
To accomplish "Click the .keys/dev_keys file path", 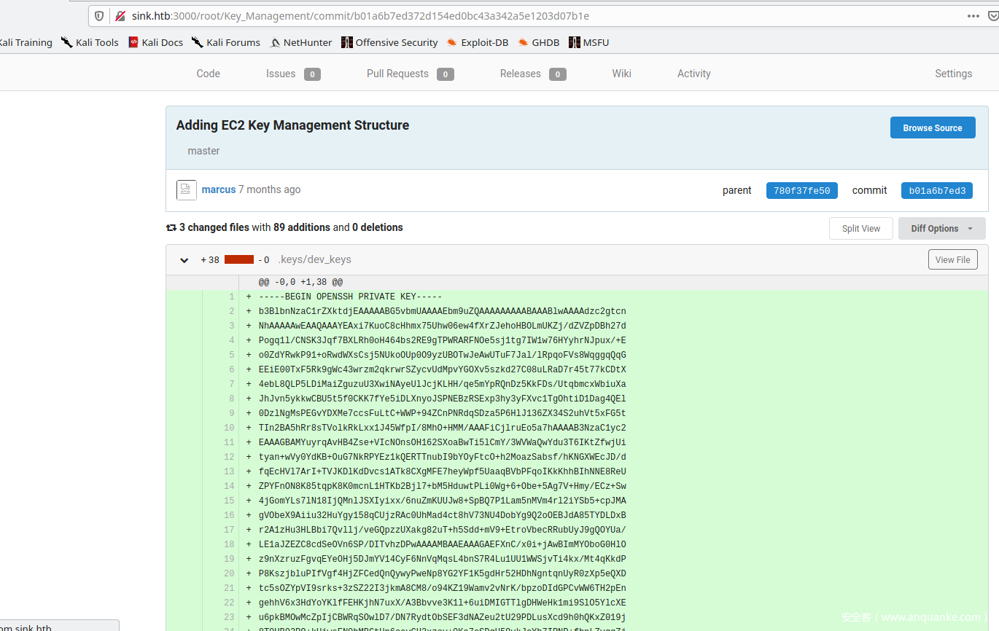I will tap(315, 260).
